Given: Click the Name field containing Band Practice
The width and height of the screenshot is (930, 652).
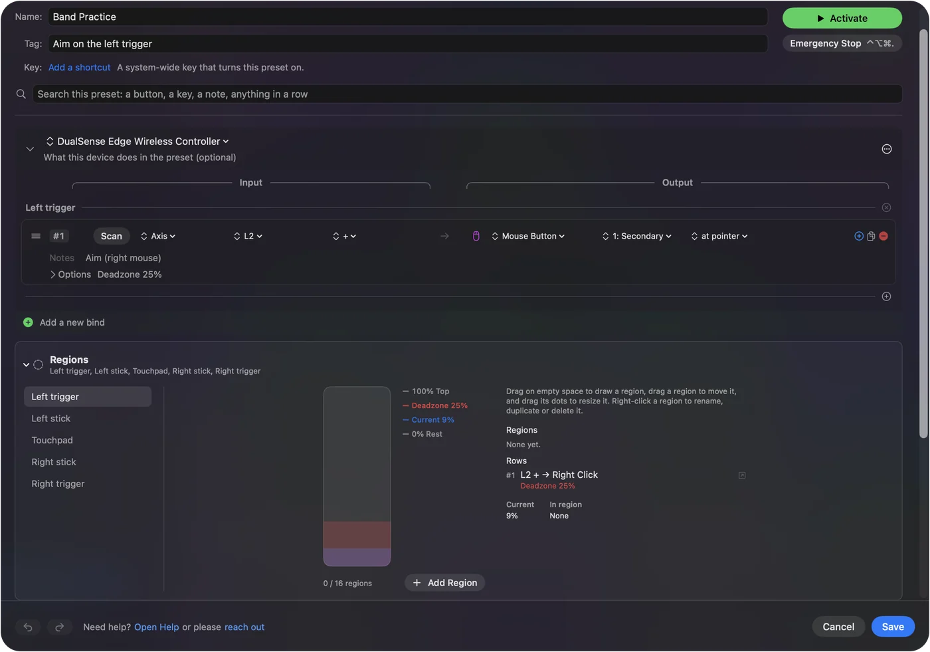Looking at the screenshot, I should pos(408,17).
